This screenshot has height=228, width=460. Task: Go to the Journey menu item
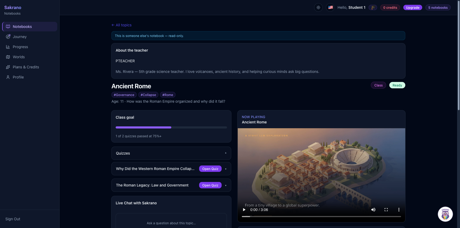30,37
